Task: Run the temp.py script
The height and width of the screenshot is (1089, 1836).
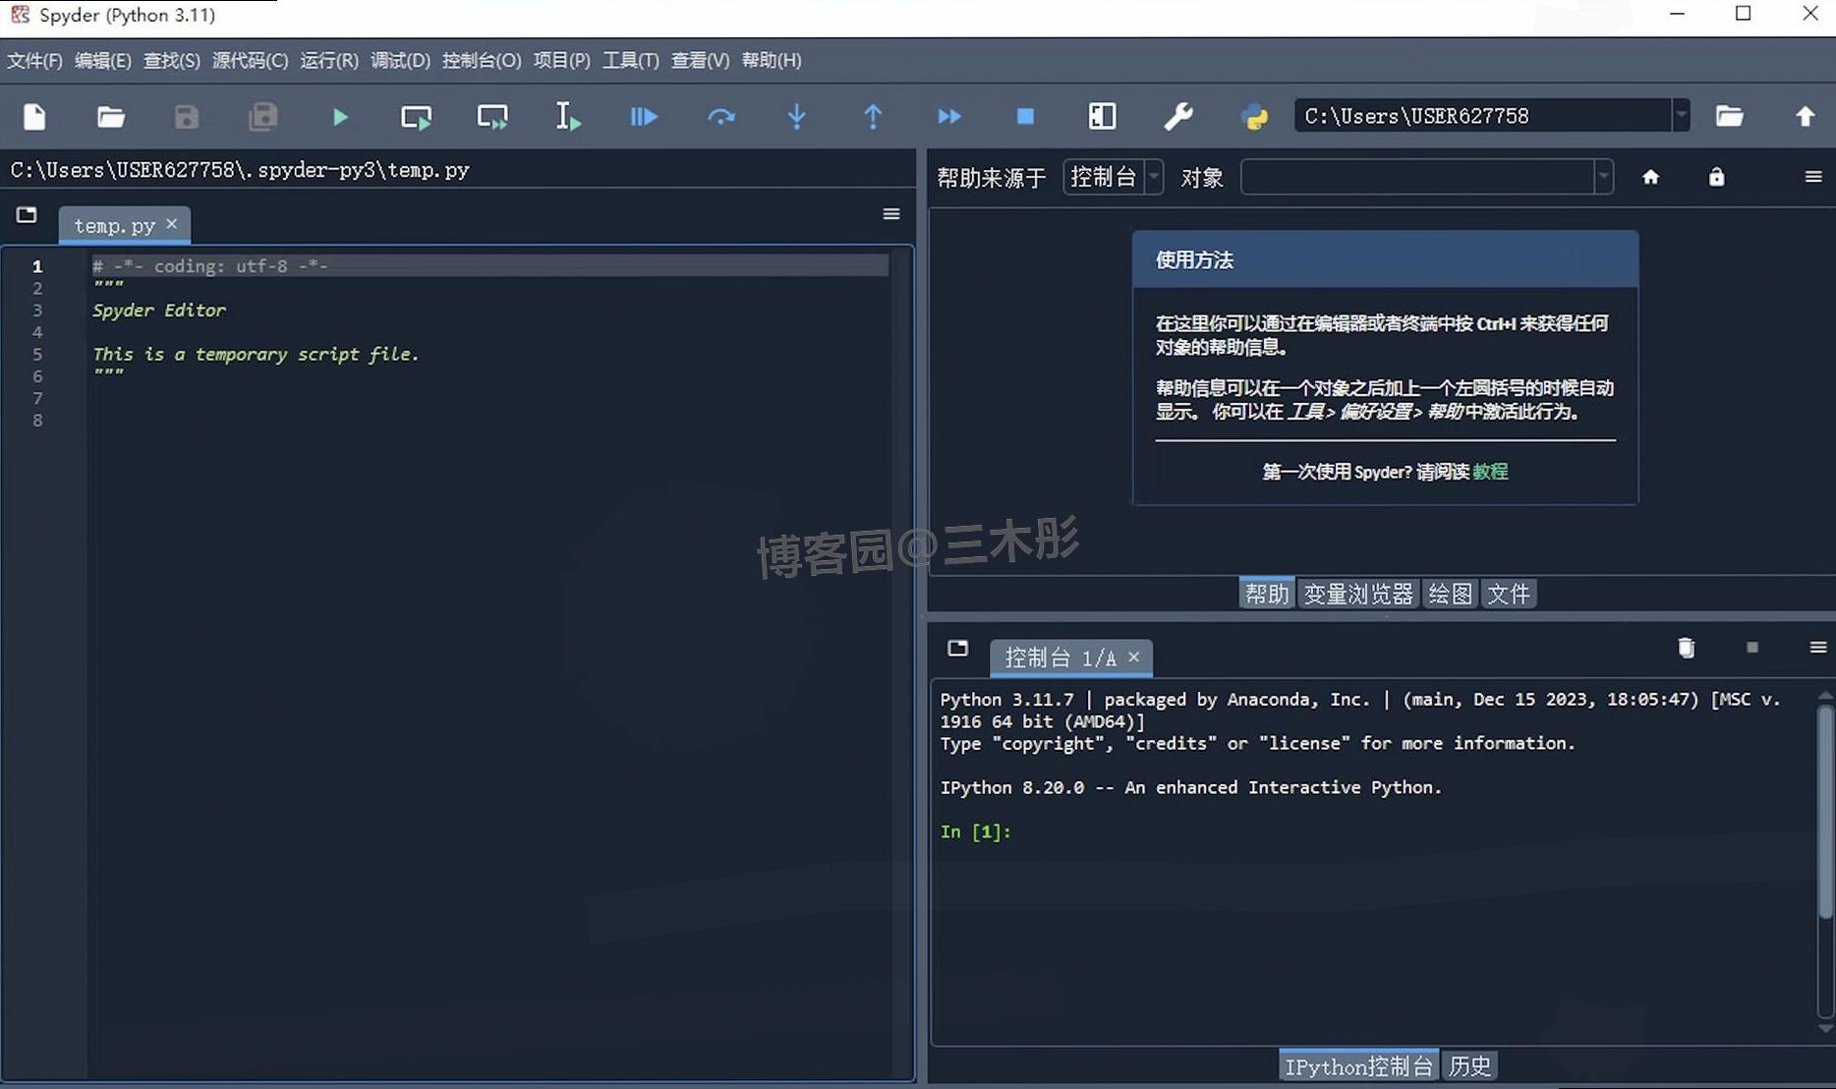Action: [339, 116]
